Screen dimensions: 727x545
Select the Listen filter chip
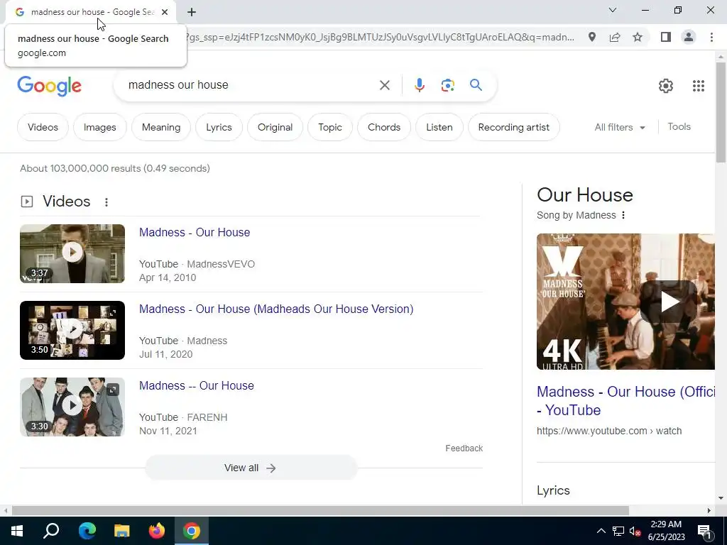[x=439, y=127]
